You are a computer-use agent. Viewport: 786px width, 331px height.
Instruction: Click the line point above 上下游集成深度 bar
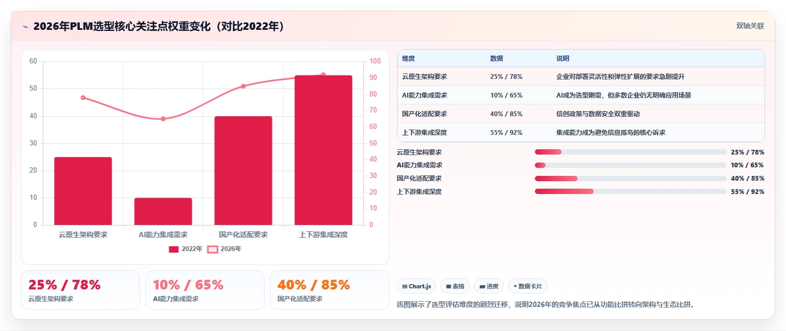pos(323,75)
